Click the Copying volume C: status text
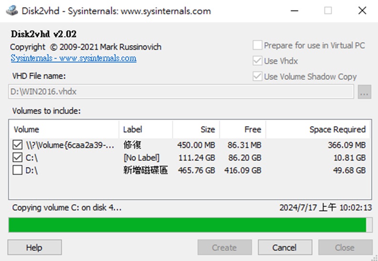 pos(67,208)
